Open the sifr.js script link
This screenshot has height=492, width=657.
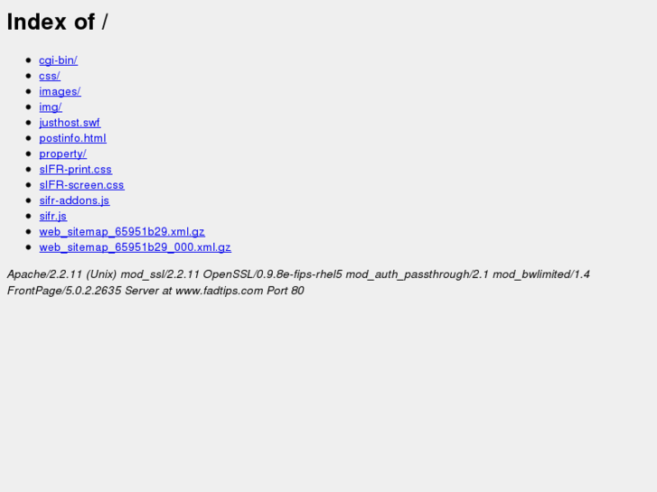[53, 216]
